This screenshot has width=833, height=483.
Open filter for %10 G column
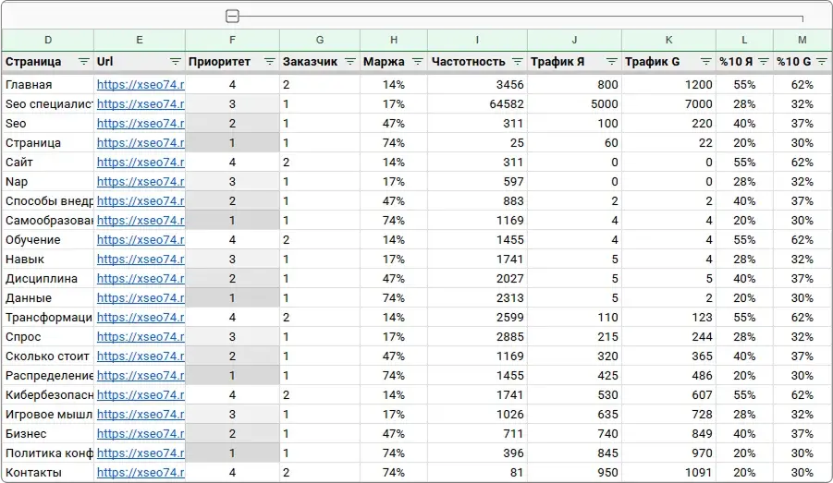tap(822, 62)
